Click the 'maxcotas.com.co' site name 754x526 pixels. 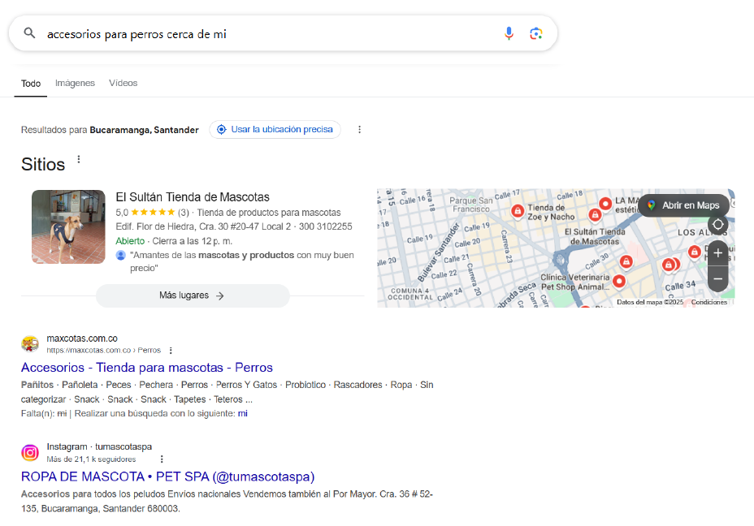(82, 338)
